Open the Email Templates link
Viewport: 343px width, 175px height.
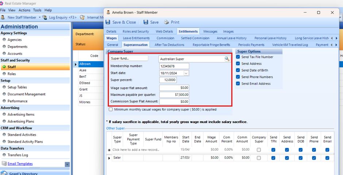tap(20, 164)
